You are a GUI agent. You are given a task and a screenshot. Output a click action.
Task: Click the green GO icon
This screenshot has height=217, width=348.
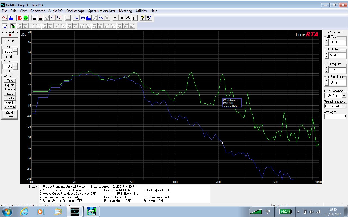click(x=26, y=18)
